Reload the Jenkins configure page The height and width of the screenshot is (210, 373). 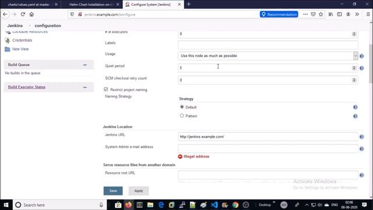(23, 14)
